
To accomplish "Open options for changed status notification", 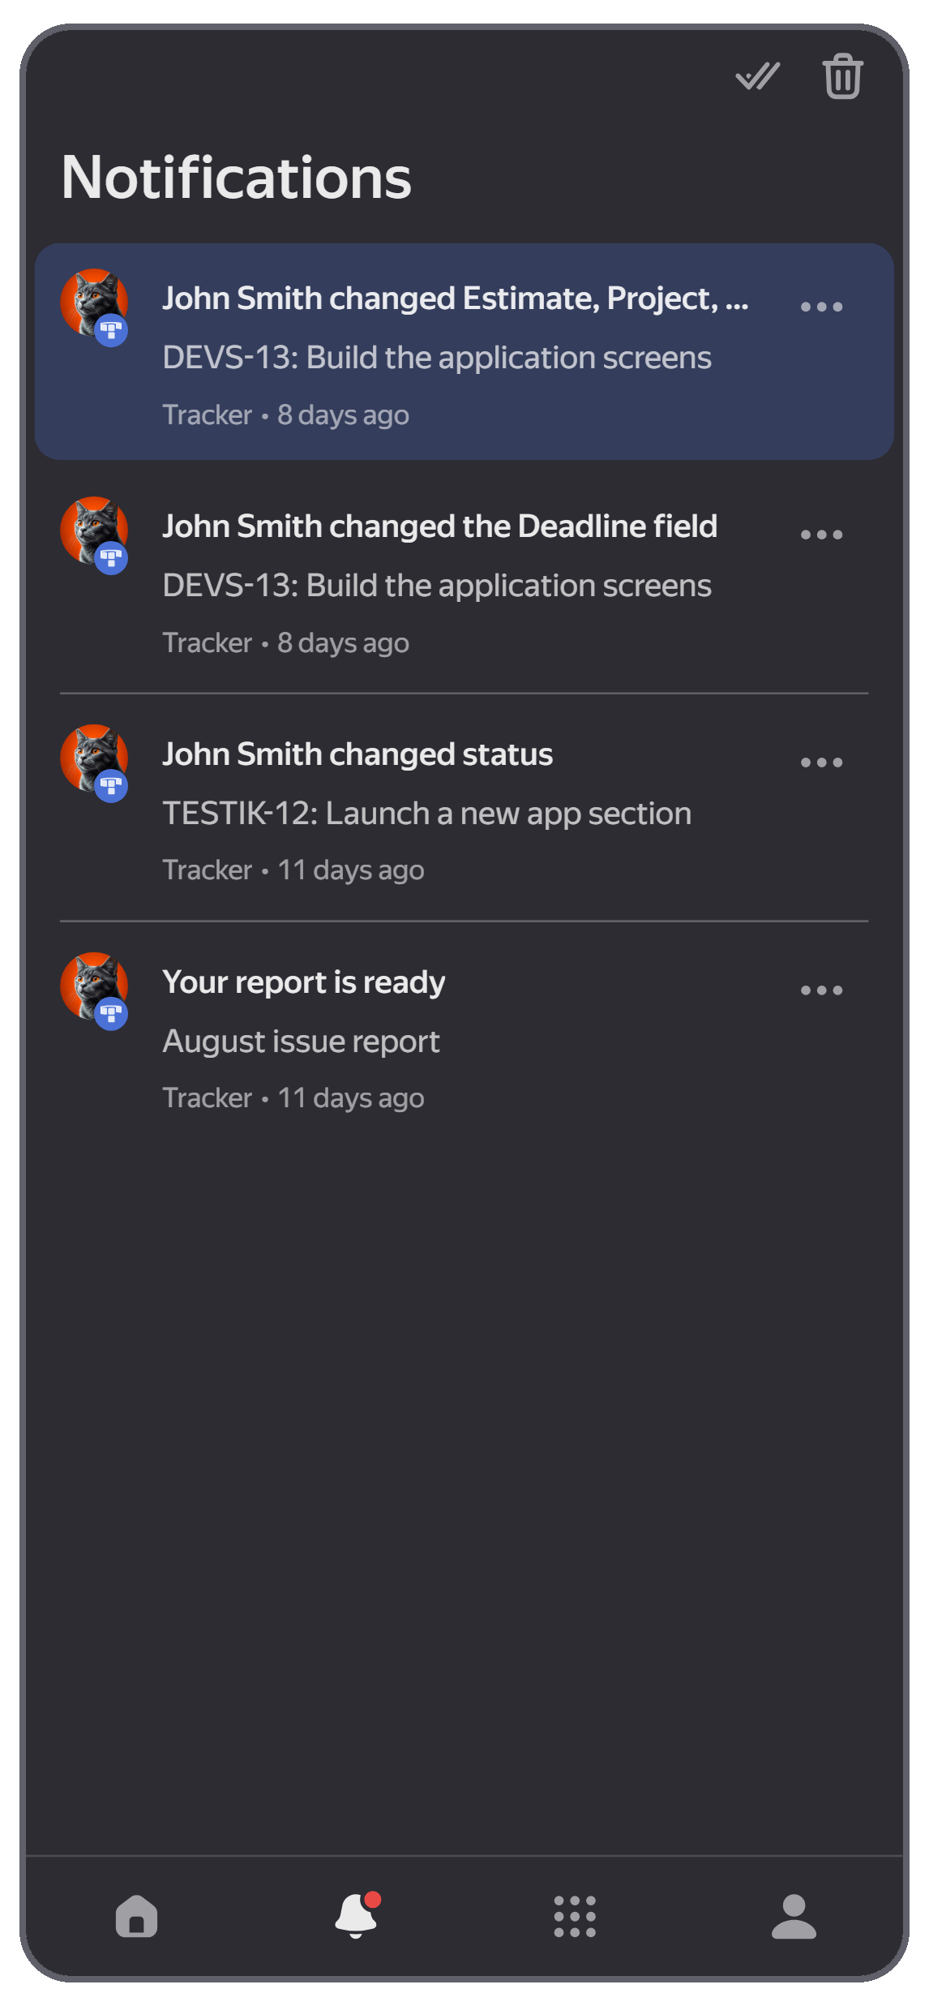I will (821, 762).
